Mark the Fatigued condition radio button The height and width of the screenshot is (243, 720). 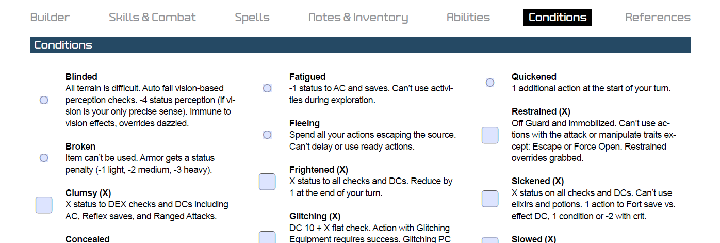(267, 88)
